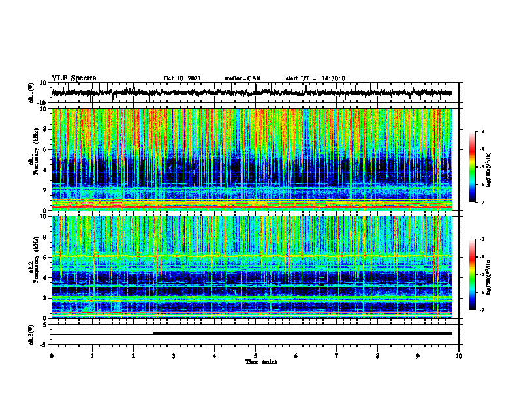
Task: Click the ch.3 voltage trace panel
Action: click(255, 334)
